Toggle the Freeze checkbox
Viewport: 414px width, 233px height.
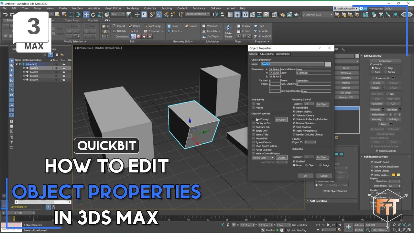(x=254, y=108)
